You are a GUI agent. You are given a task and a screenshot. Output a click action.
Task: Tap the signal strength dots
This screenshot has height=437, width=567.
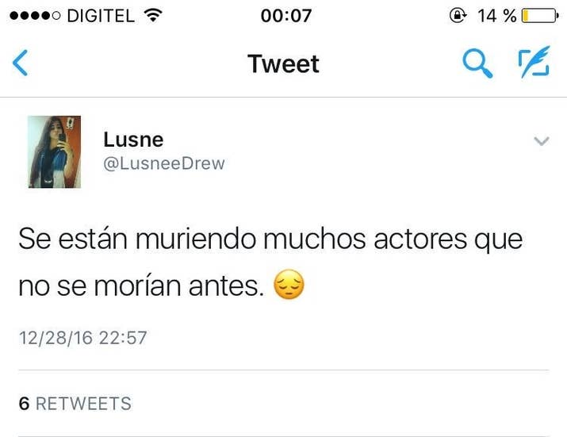(35, 16)
